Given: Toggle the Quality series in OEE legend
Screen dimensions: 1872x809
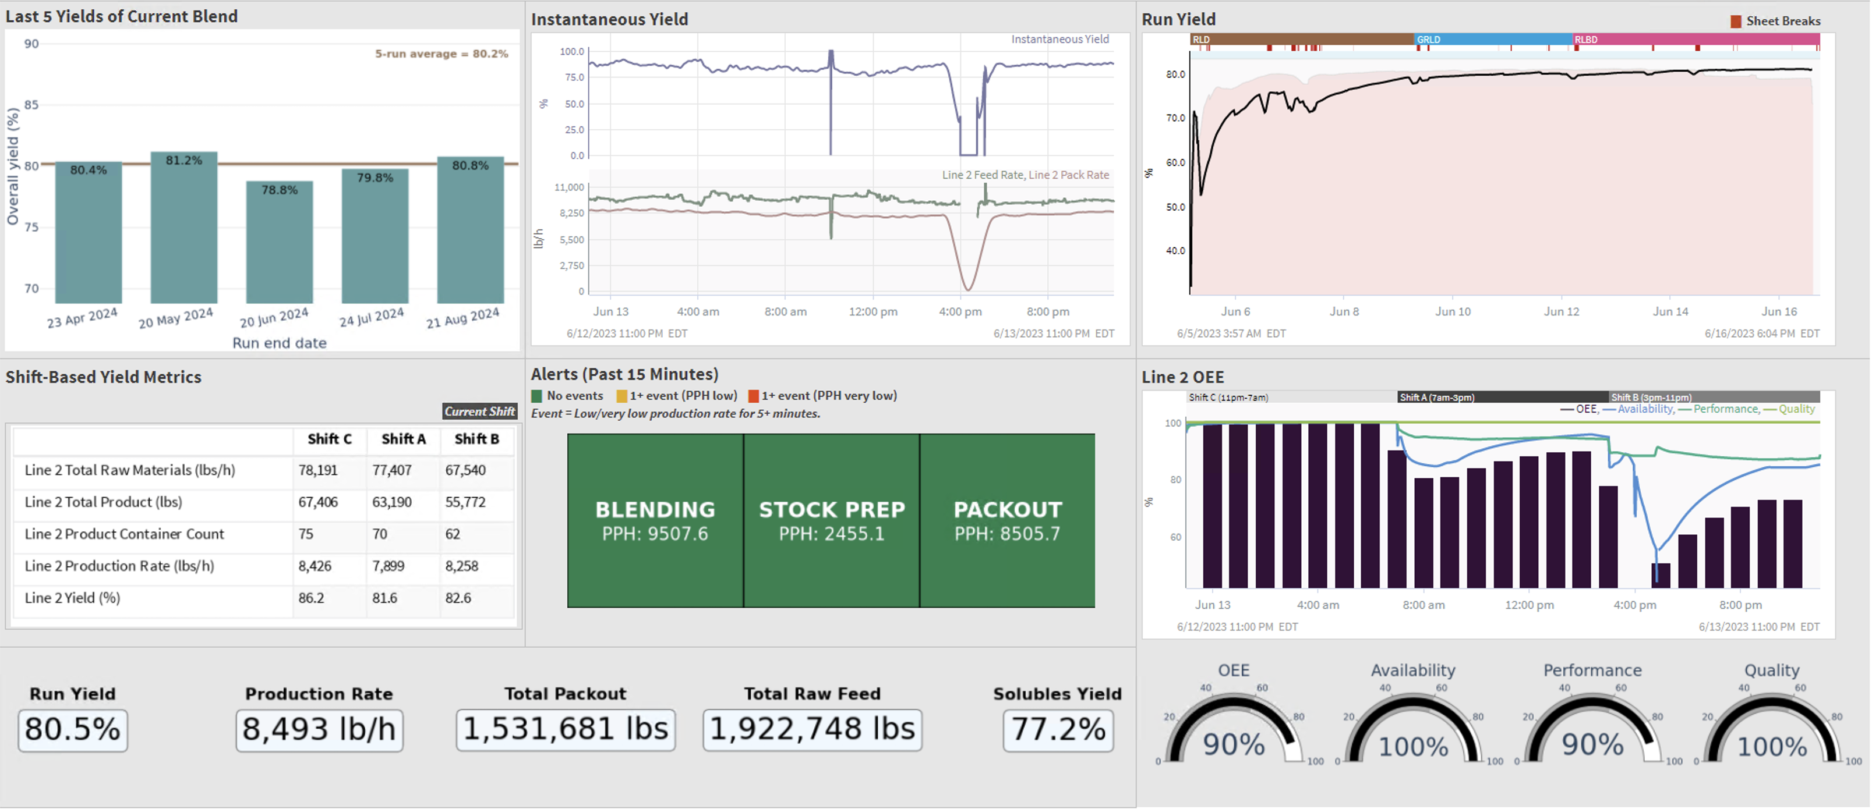Looking at the screenshot, I should [1796, 410].
